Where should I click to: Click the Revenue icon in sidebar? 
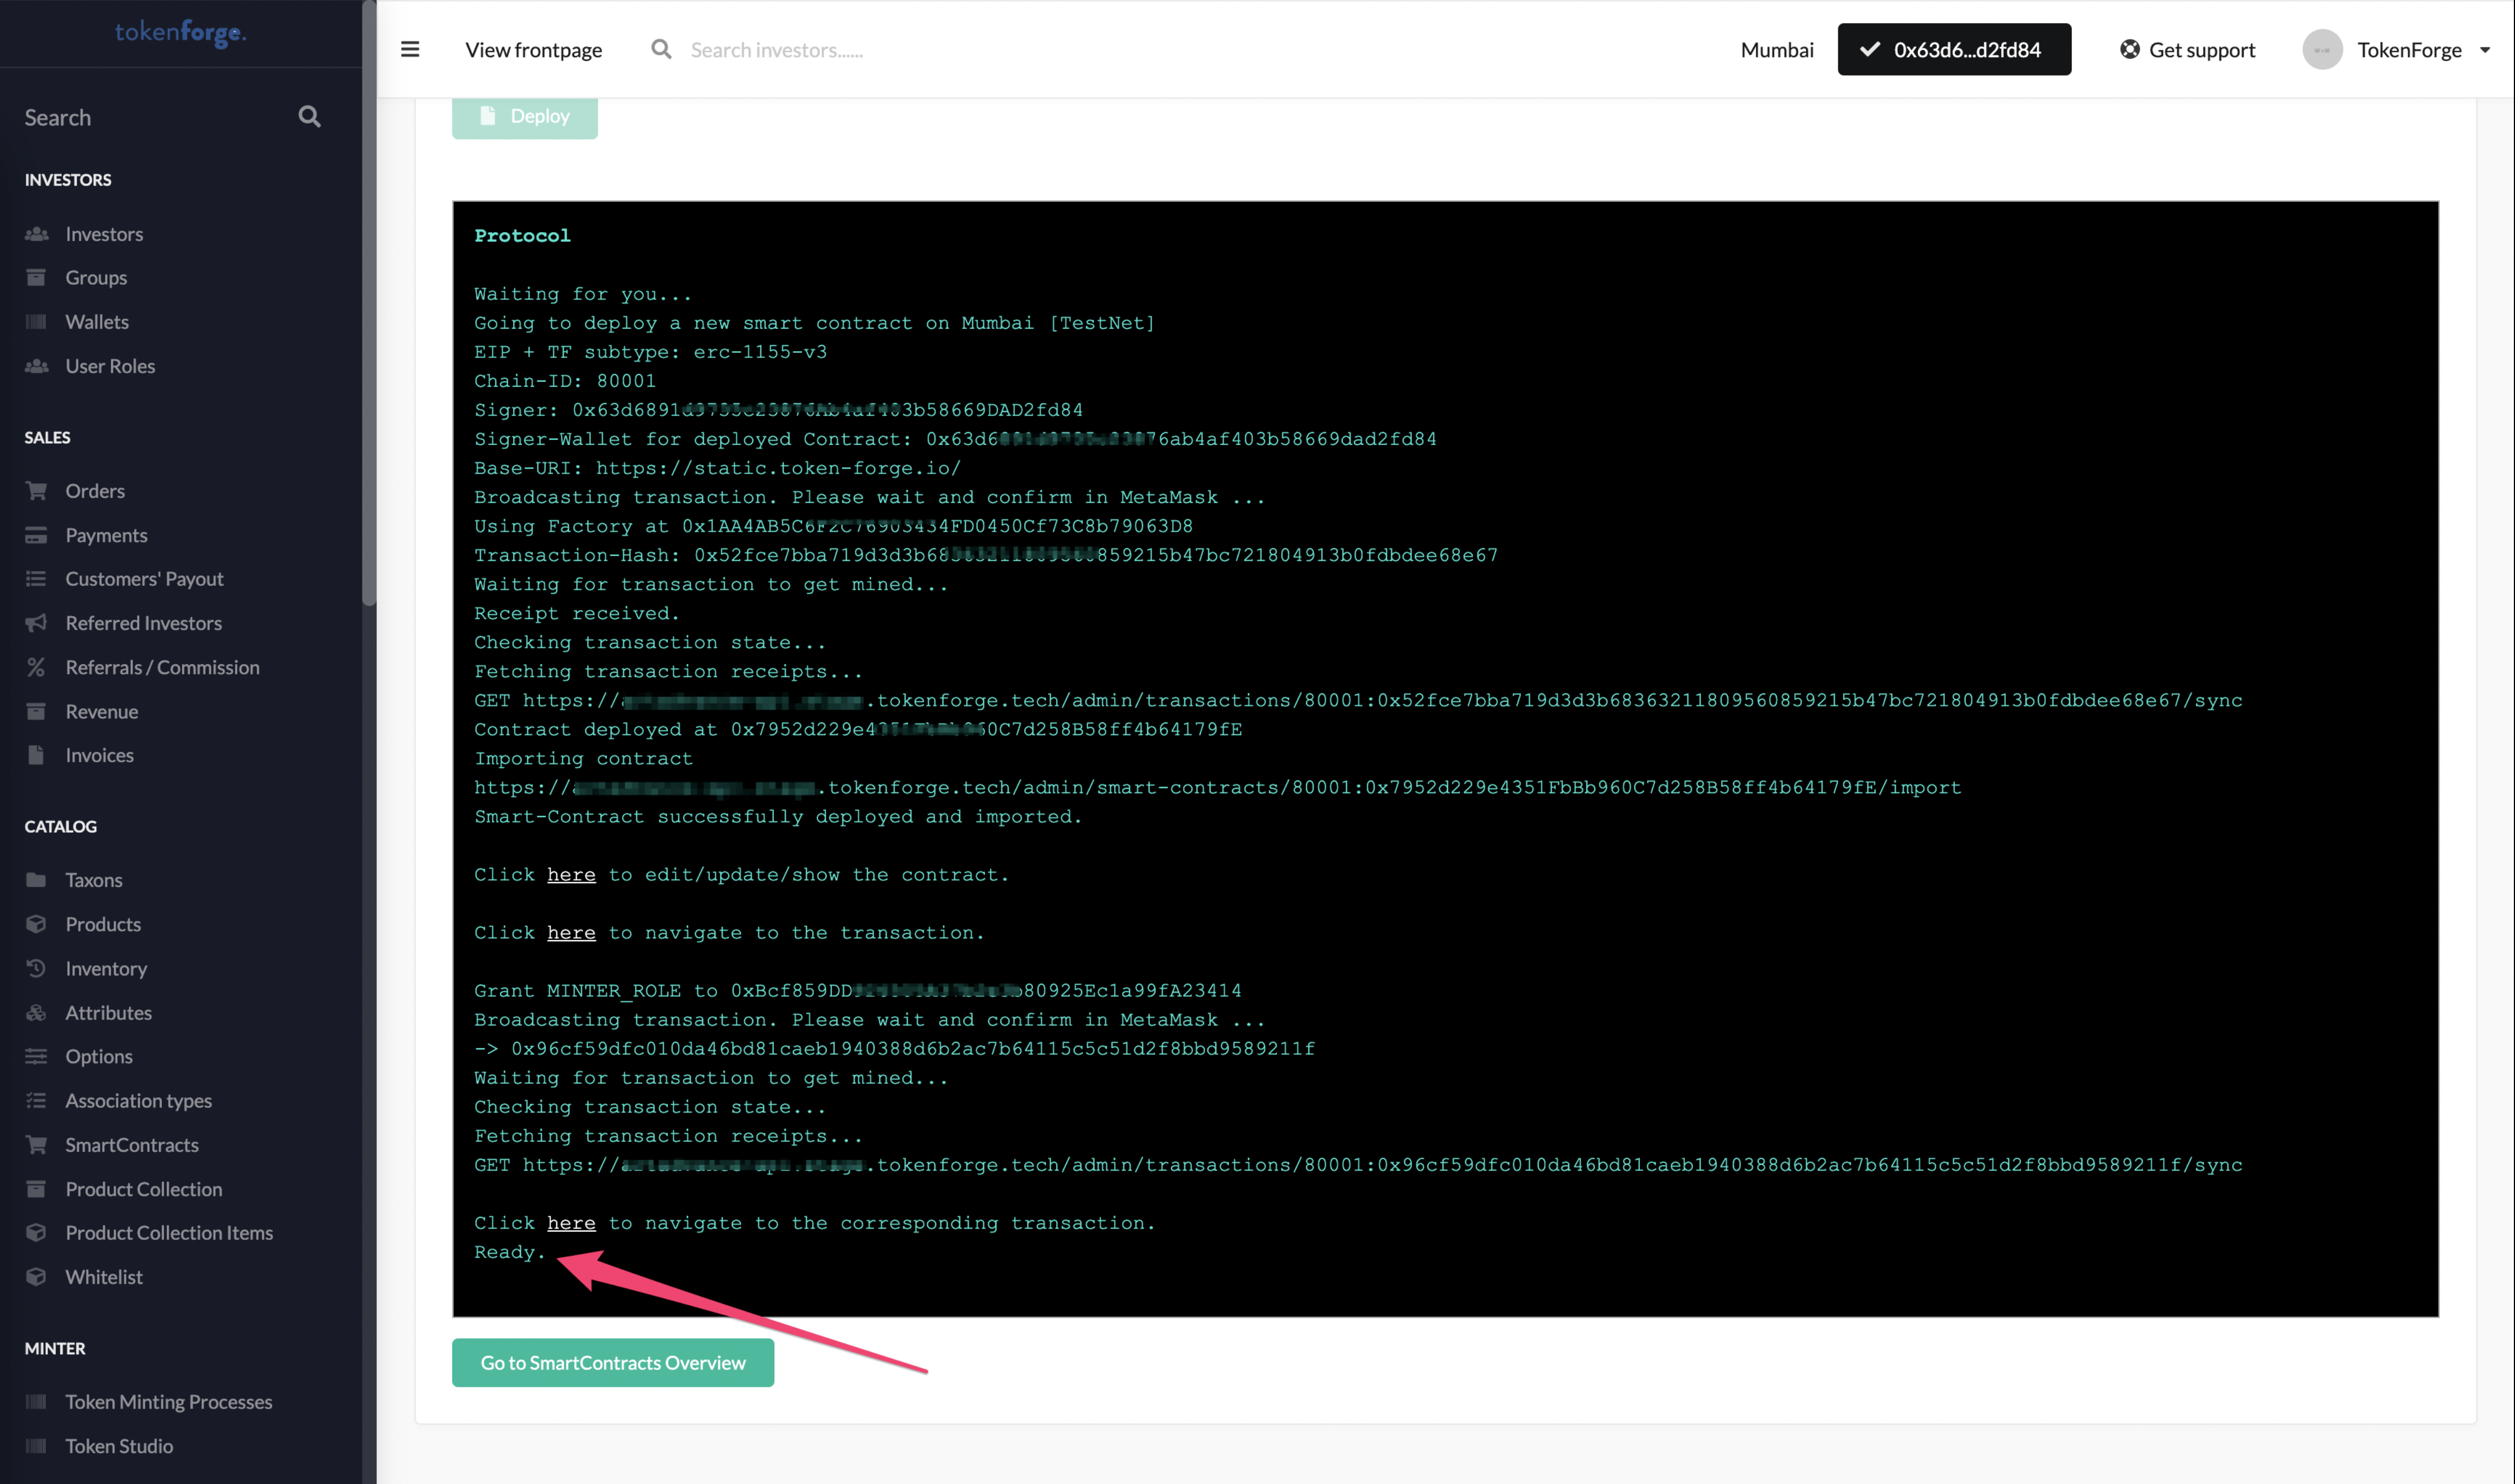36,711
